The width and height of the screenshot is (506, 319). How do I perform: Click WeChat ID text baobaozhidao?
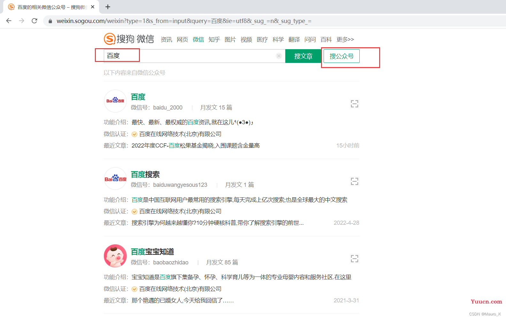(171, 262)
